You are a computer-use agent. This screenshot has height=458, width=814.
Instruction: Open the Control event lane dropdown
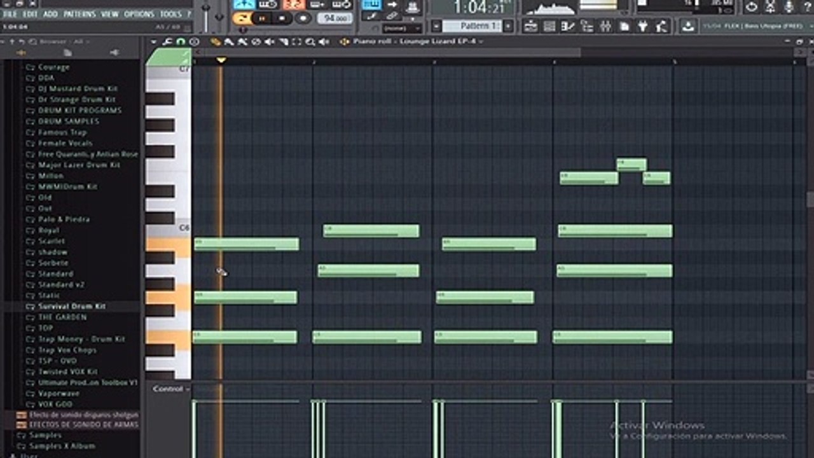tap(171, 389)
